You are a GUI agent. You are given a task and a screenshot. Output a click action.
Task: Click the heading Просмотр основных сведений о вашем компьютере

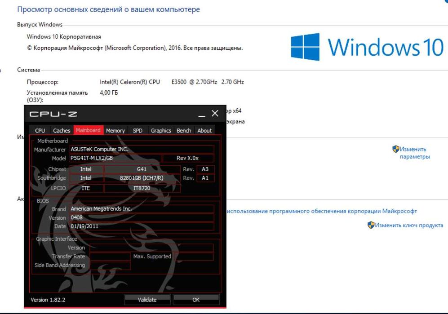click(x=109, y=9)
